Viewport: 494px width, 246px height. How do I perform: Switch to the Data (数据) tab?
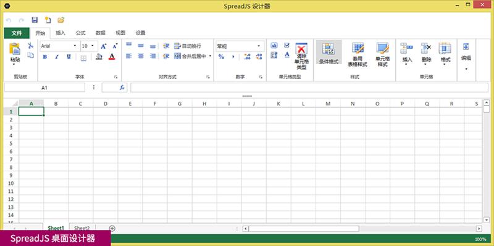[101, 33]
